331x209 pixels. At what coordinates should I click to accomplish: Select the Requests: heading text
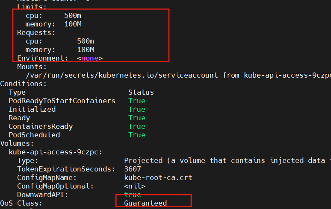pyautogui.click(x=36, y=32)
